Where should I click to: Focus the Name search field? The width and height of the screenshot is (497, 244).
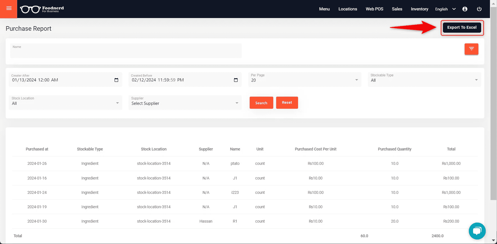(126, 51)
